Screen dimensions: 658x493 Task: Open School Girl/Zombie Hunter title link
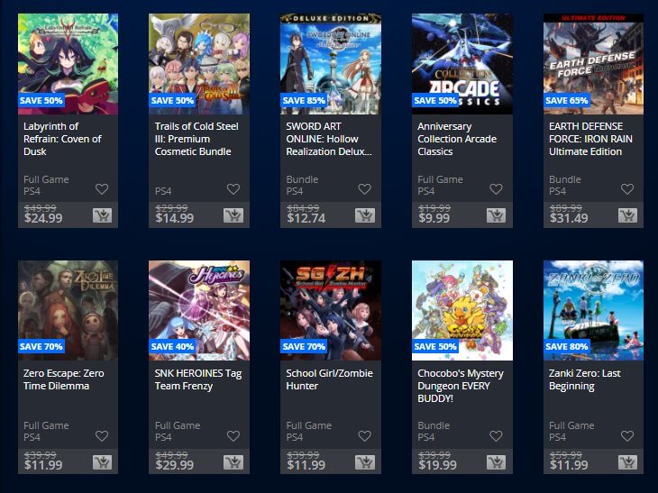coord(329,379)
